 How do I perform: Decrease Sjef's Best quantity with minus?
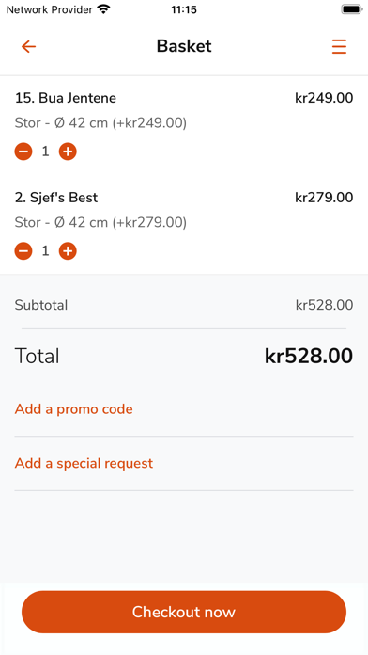pyautogui.click(x=23, y=251)
